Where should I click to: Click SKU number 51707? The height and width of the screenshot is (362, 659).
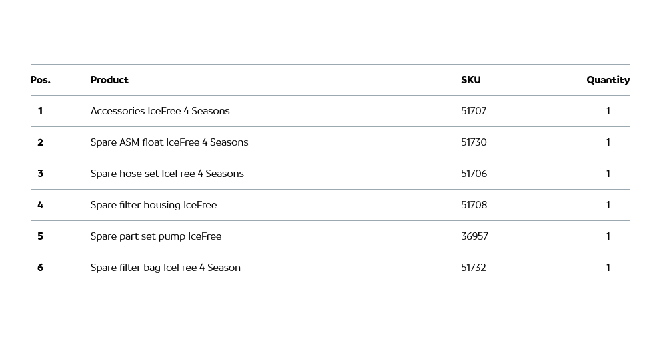point(474,111)
